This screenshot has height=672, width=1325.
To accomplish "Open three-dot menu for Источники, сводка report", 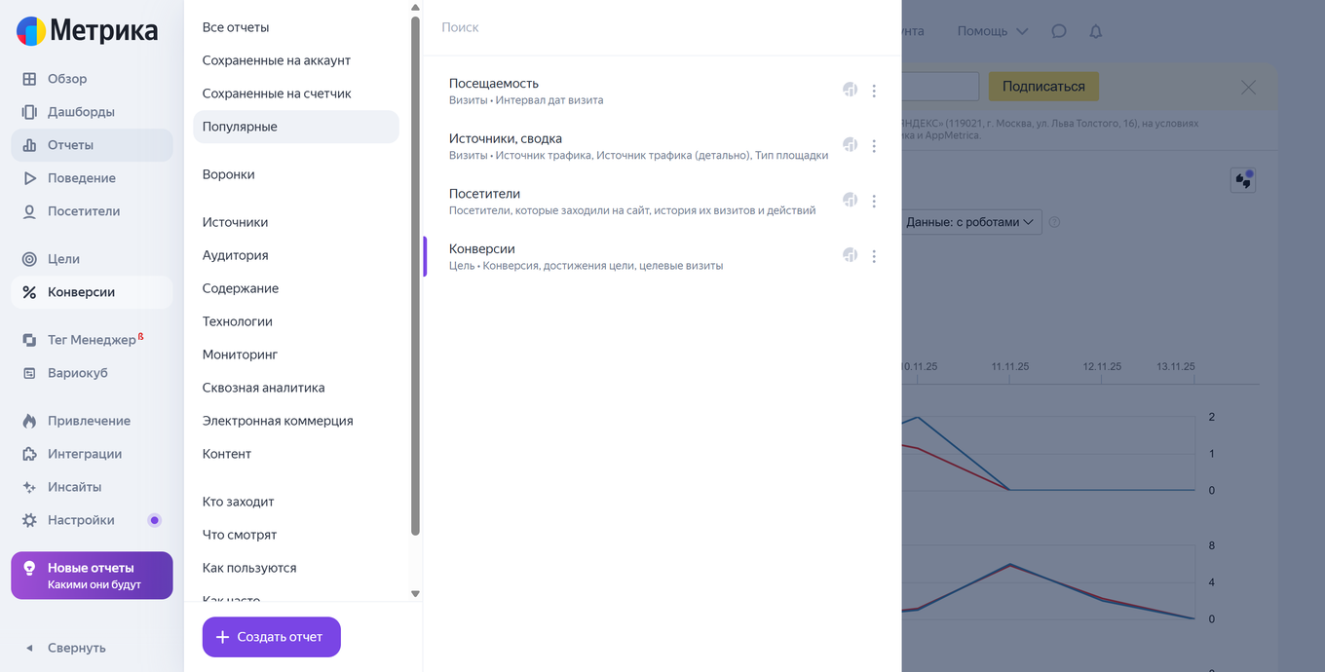I will tap(874, 146).
